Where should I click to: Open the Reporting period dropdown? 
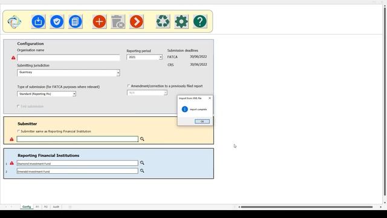click(x=160, y=57)
